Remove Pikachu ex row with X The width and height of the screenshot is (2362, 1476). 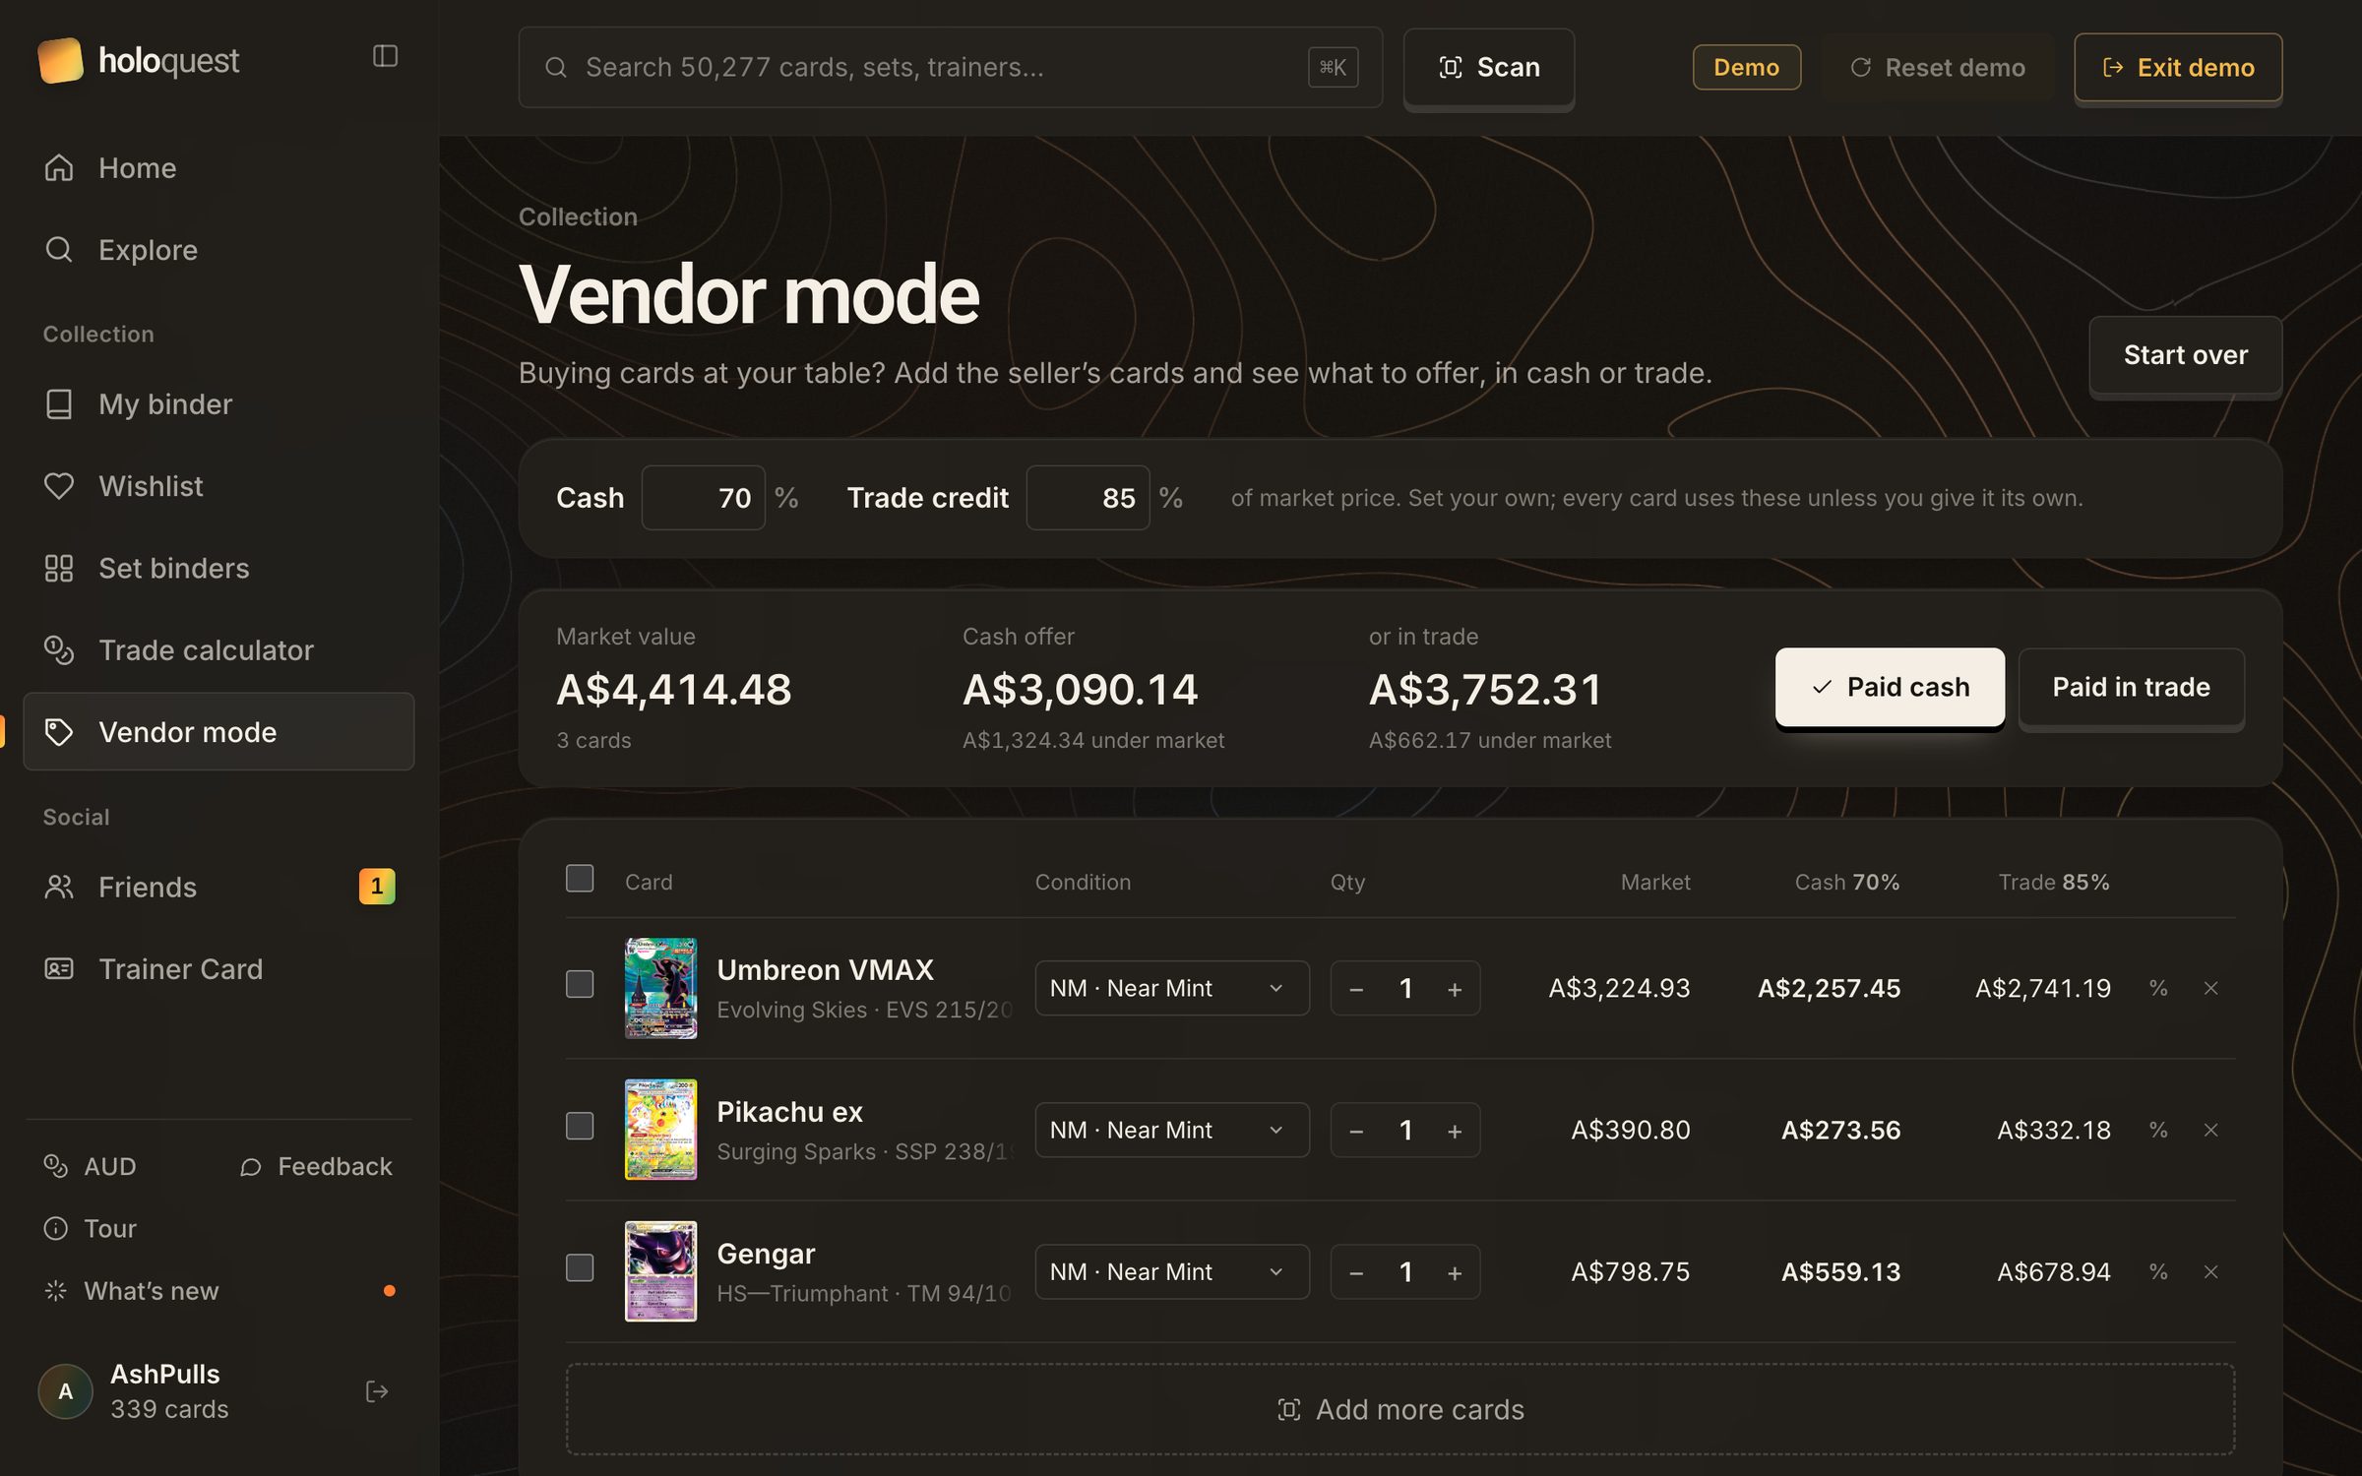pos(2210,1130)
